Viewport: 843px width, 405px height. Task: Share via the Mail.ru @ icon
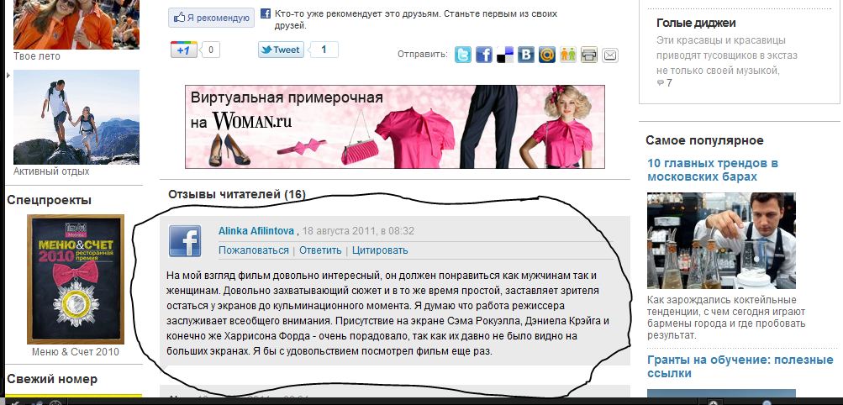pyautogui.click(x=547, y=55)
